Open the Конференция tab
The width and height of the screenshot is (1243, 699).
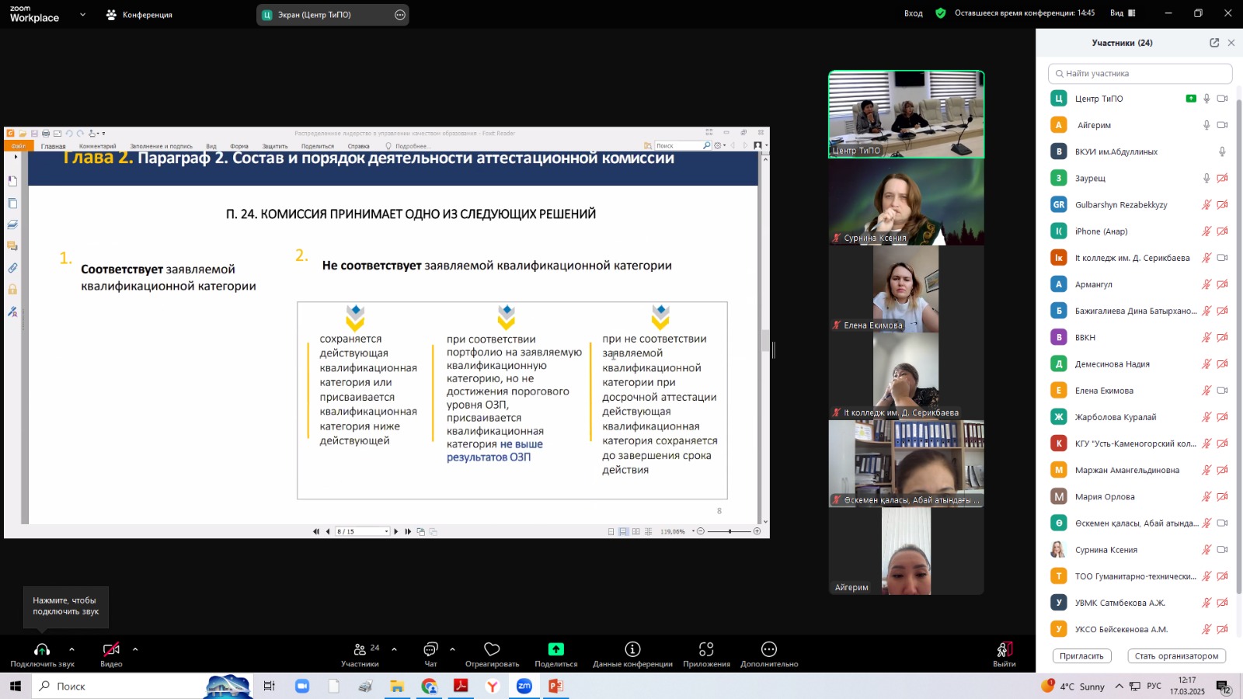click(140, 15)
